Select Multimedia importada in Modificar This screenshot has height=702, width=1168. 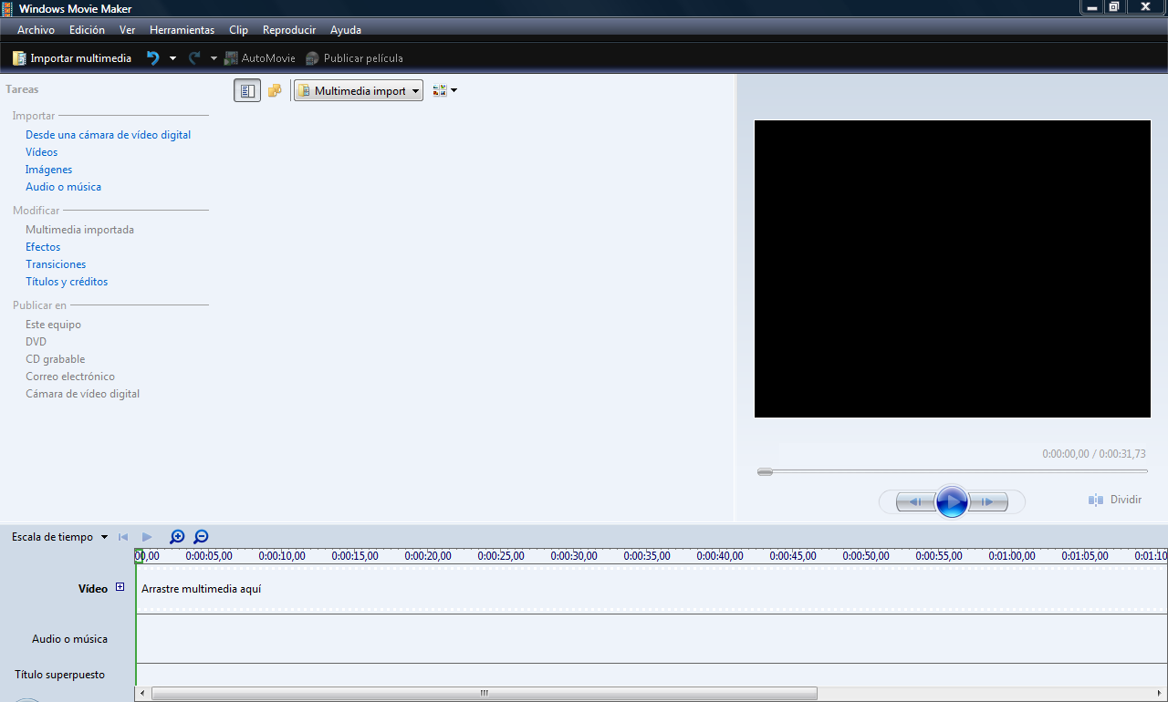point(79,230)
